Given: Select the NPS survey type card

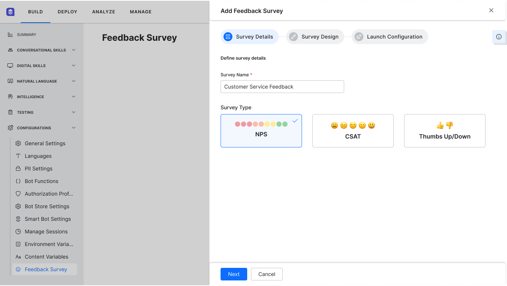Looking at the screenshot, I should [261, 131].
